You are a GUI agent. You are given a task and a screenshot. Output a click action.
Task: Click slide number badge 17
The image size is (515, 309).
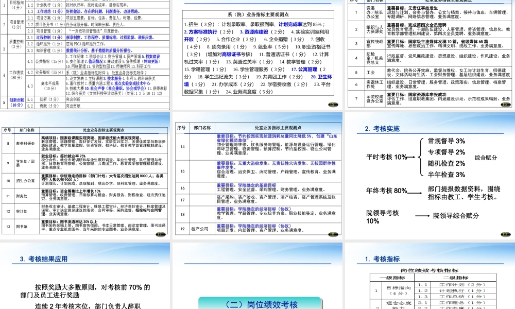(x=161, y=234)
